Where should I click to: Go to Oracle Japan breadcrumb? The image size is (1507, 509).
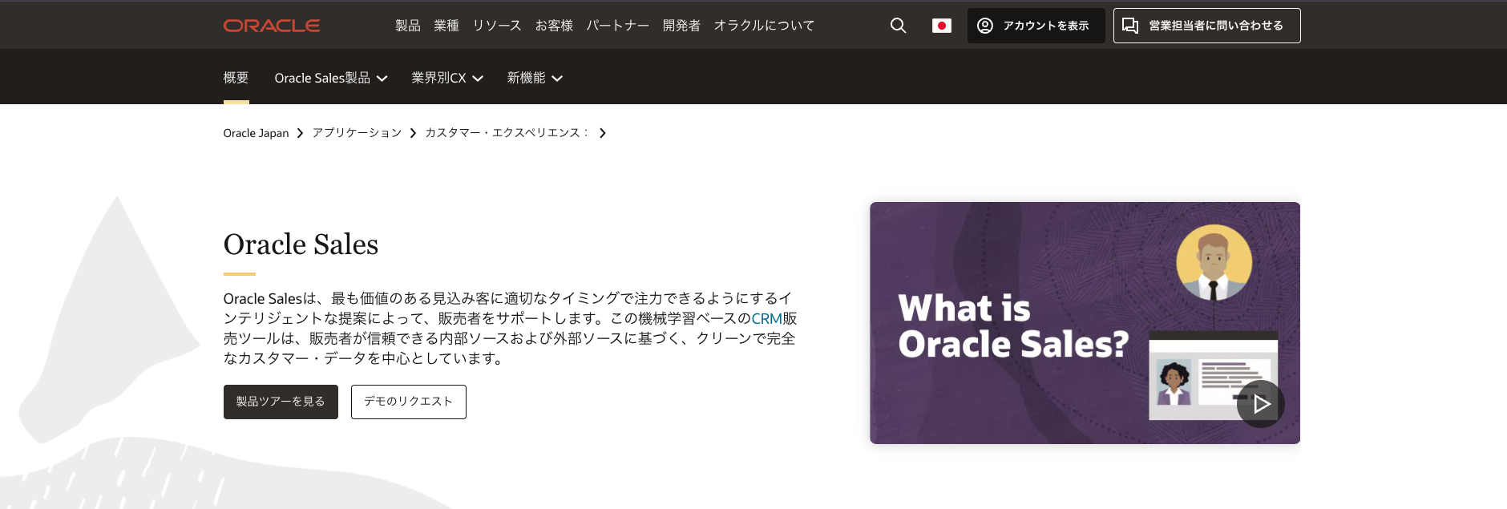(256, 133)
